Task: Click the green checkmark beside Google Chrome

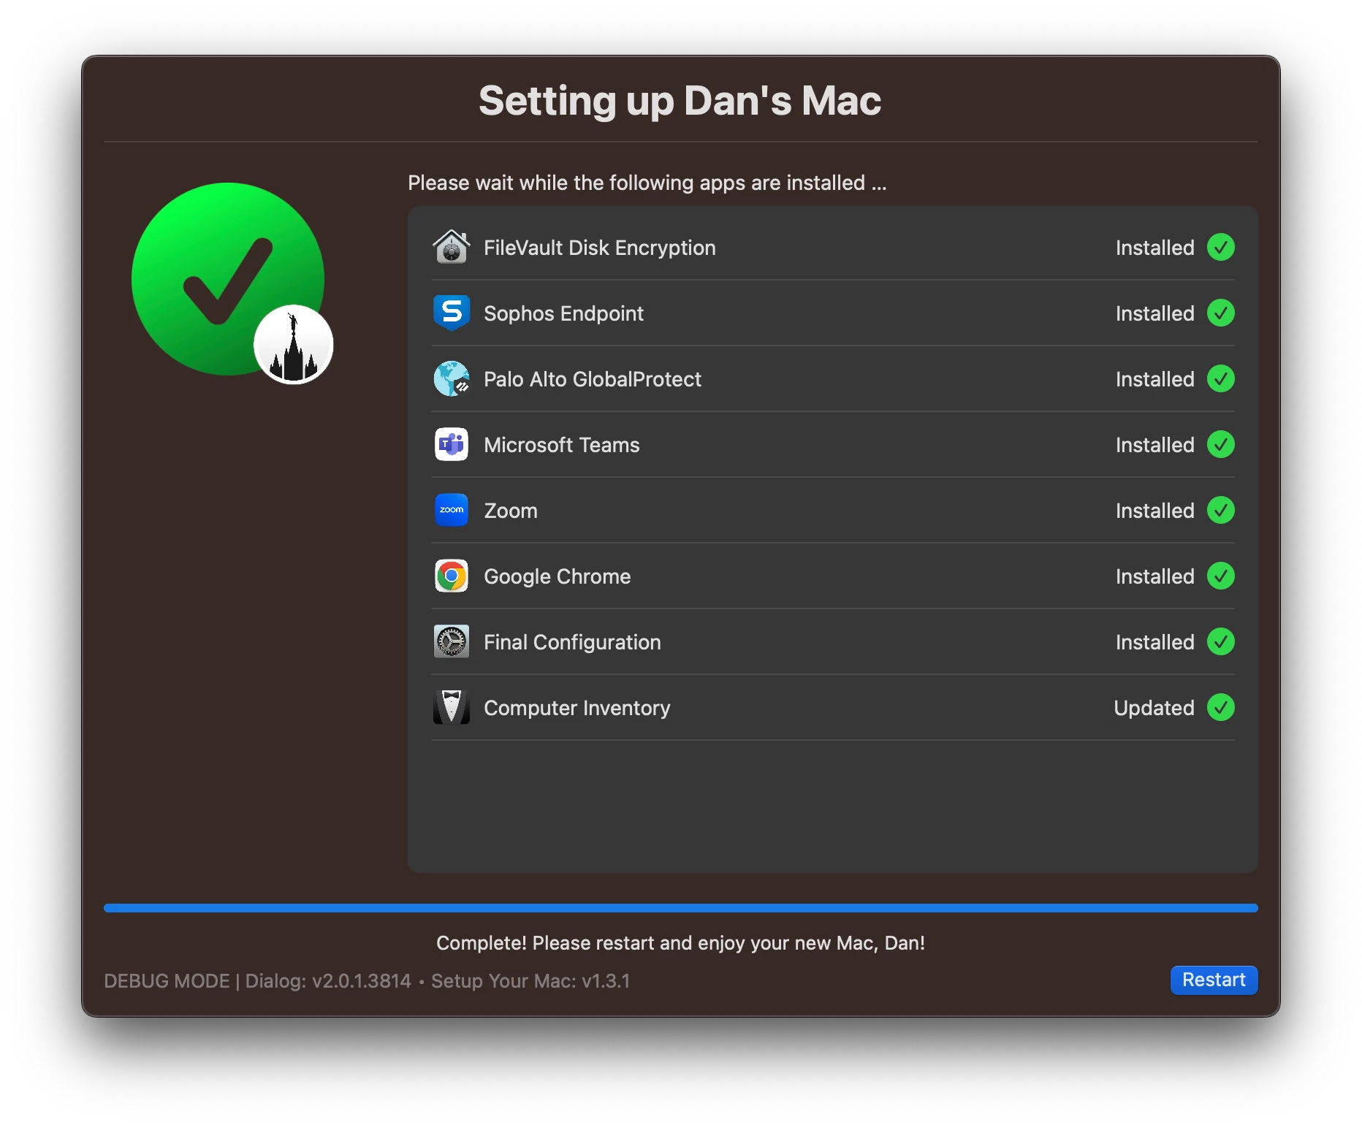Action: [x=1220, y=576]
